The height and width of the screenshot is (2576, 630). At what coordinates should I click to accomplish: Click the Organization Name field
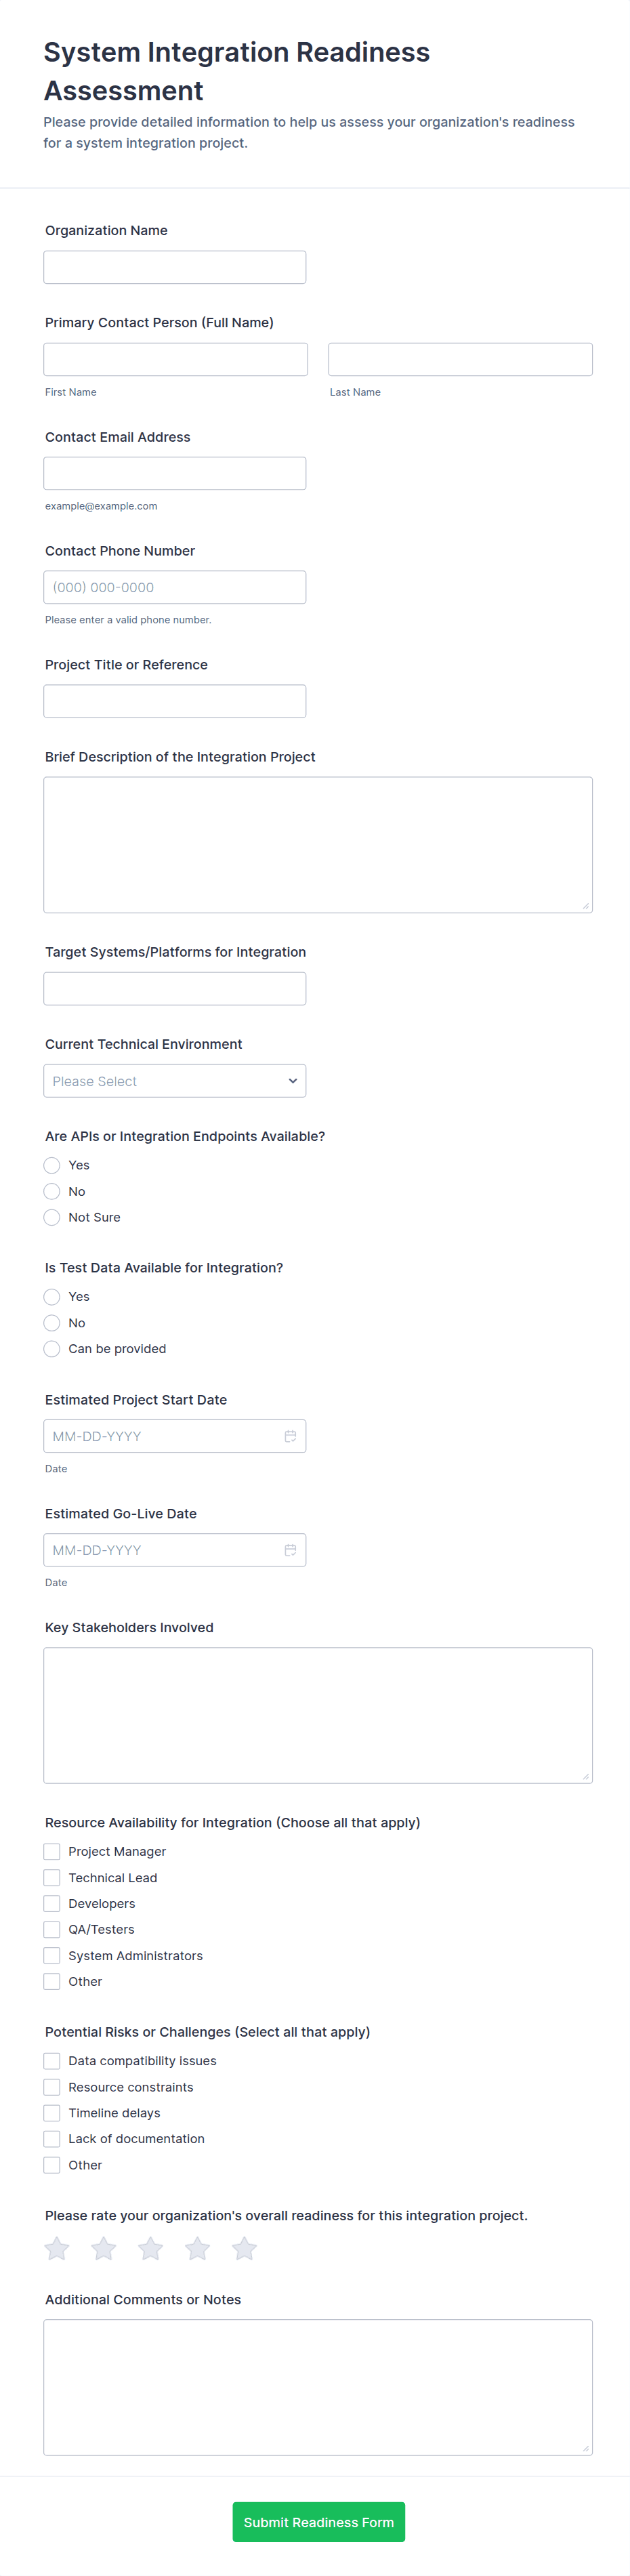pyautogui.click(x=175, y=267)
